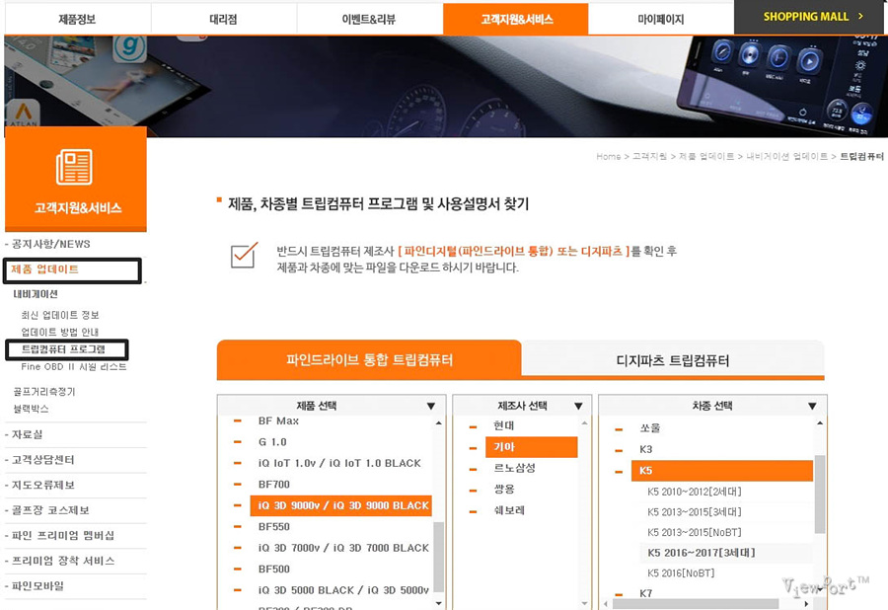Expand the 쏘울 car model entry
Viewport: 888px width, 610px height.
[649, 427]
